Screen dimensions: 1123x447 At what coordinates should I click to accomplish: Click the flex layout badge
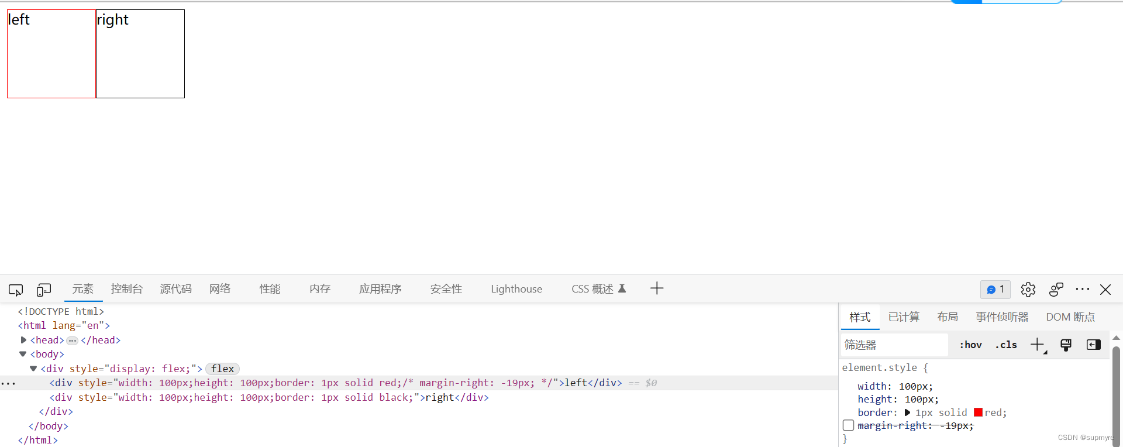[x=222, y=369]
